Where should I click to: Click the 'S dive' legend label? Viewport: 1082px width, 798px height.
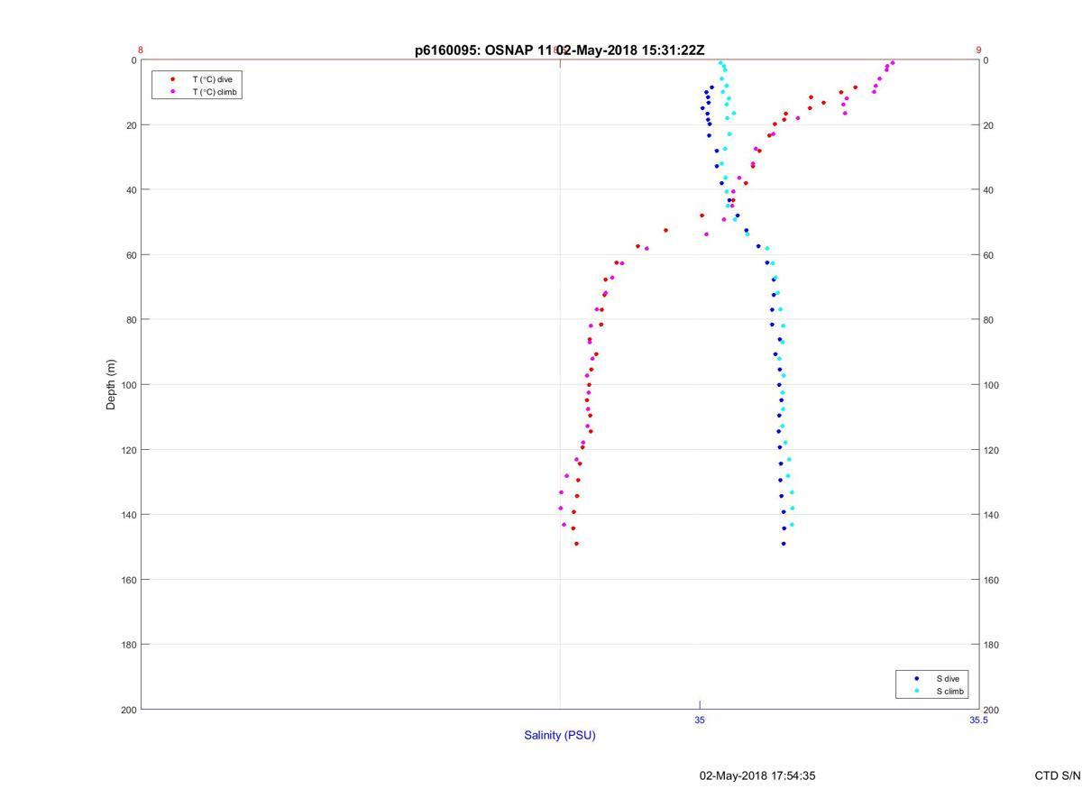(947, 678)
